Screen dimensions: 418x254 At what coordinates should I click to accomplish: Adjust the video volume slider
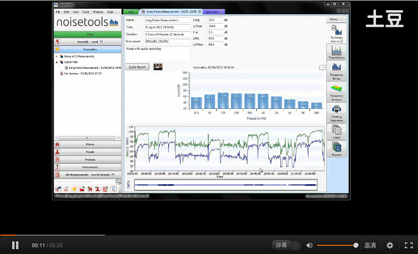point(338,245)
